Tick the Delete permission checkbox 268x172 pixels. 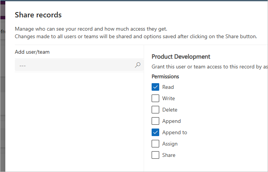tap(155, 110)
